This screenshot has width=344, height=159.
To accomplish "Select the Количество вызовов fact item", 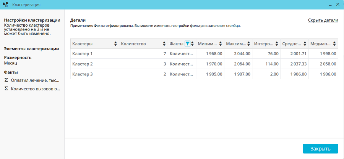I will [35, 89].
